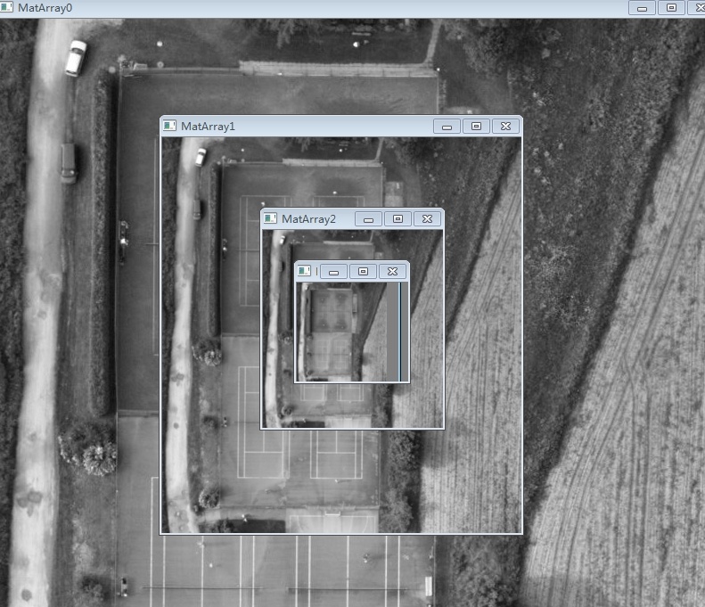
Task: Close the smallest innermost window
Action: [392, 271]
